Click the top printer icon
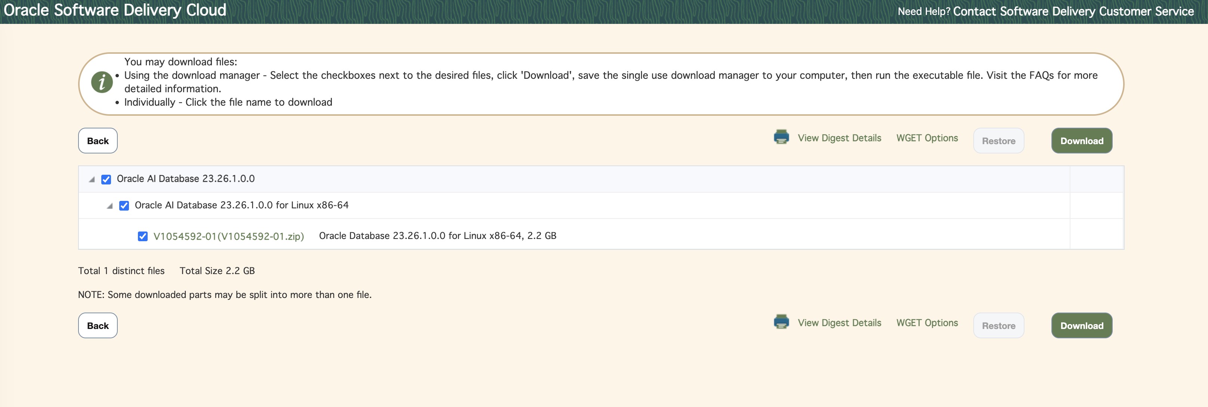 pos(781,137)
